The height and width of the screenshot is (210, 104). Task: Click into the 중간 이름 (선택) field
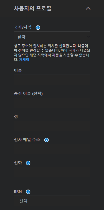coord(52,103)
